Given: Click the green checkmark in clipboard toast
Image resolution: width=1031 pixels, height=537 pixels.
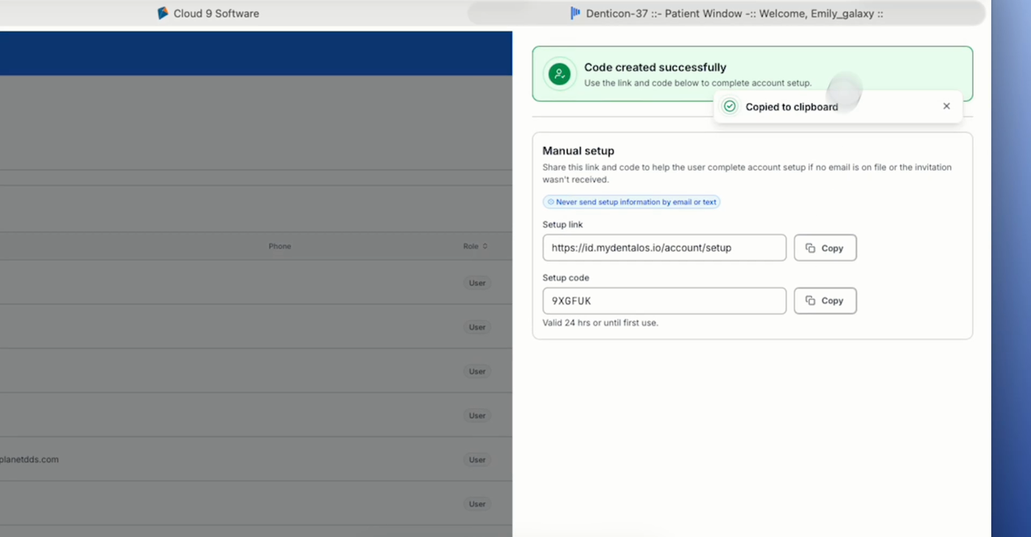Looking at the screenshot, I should 730,107.
